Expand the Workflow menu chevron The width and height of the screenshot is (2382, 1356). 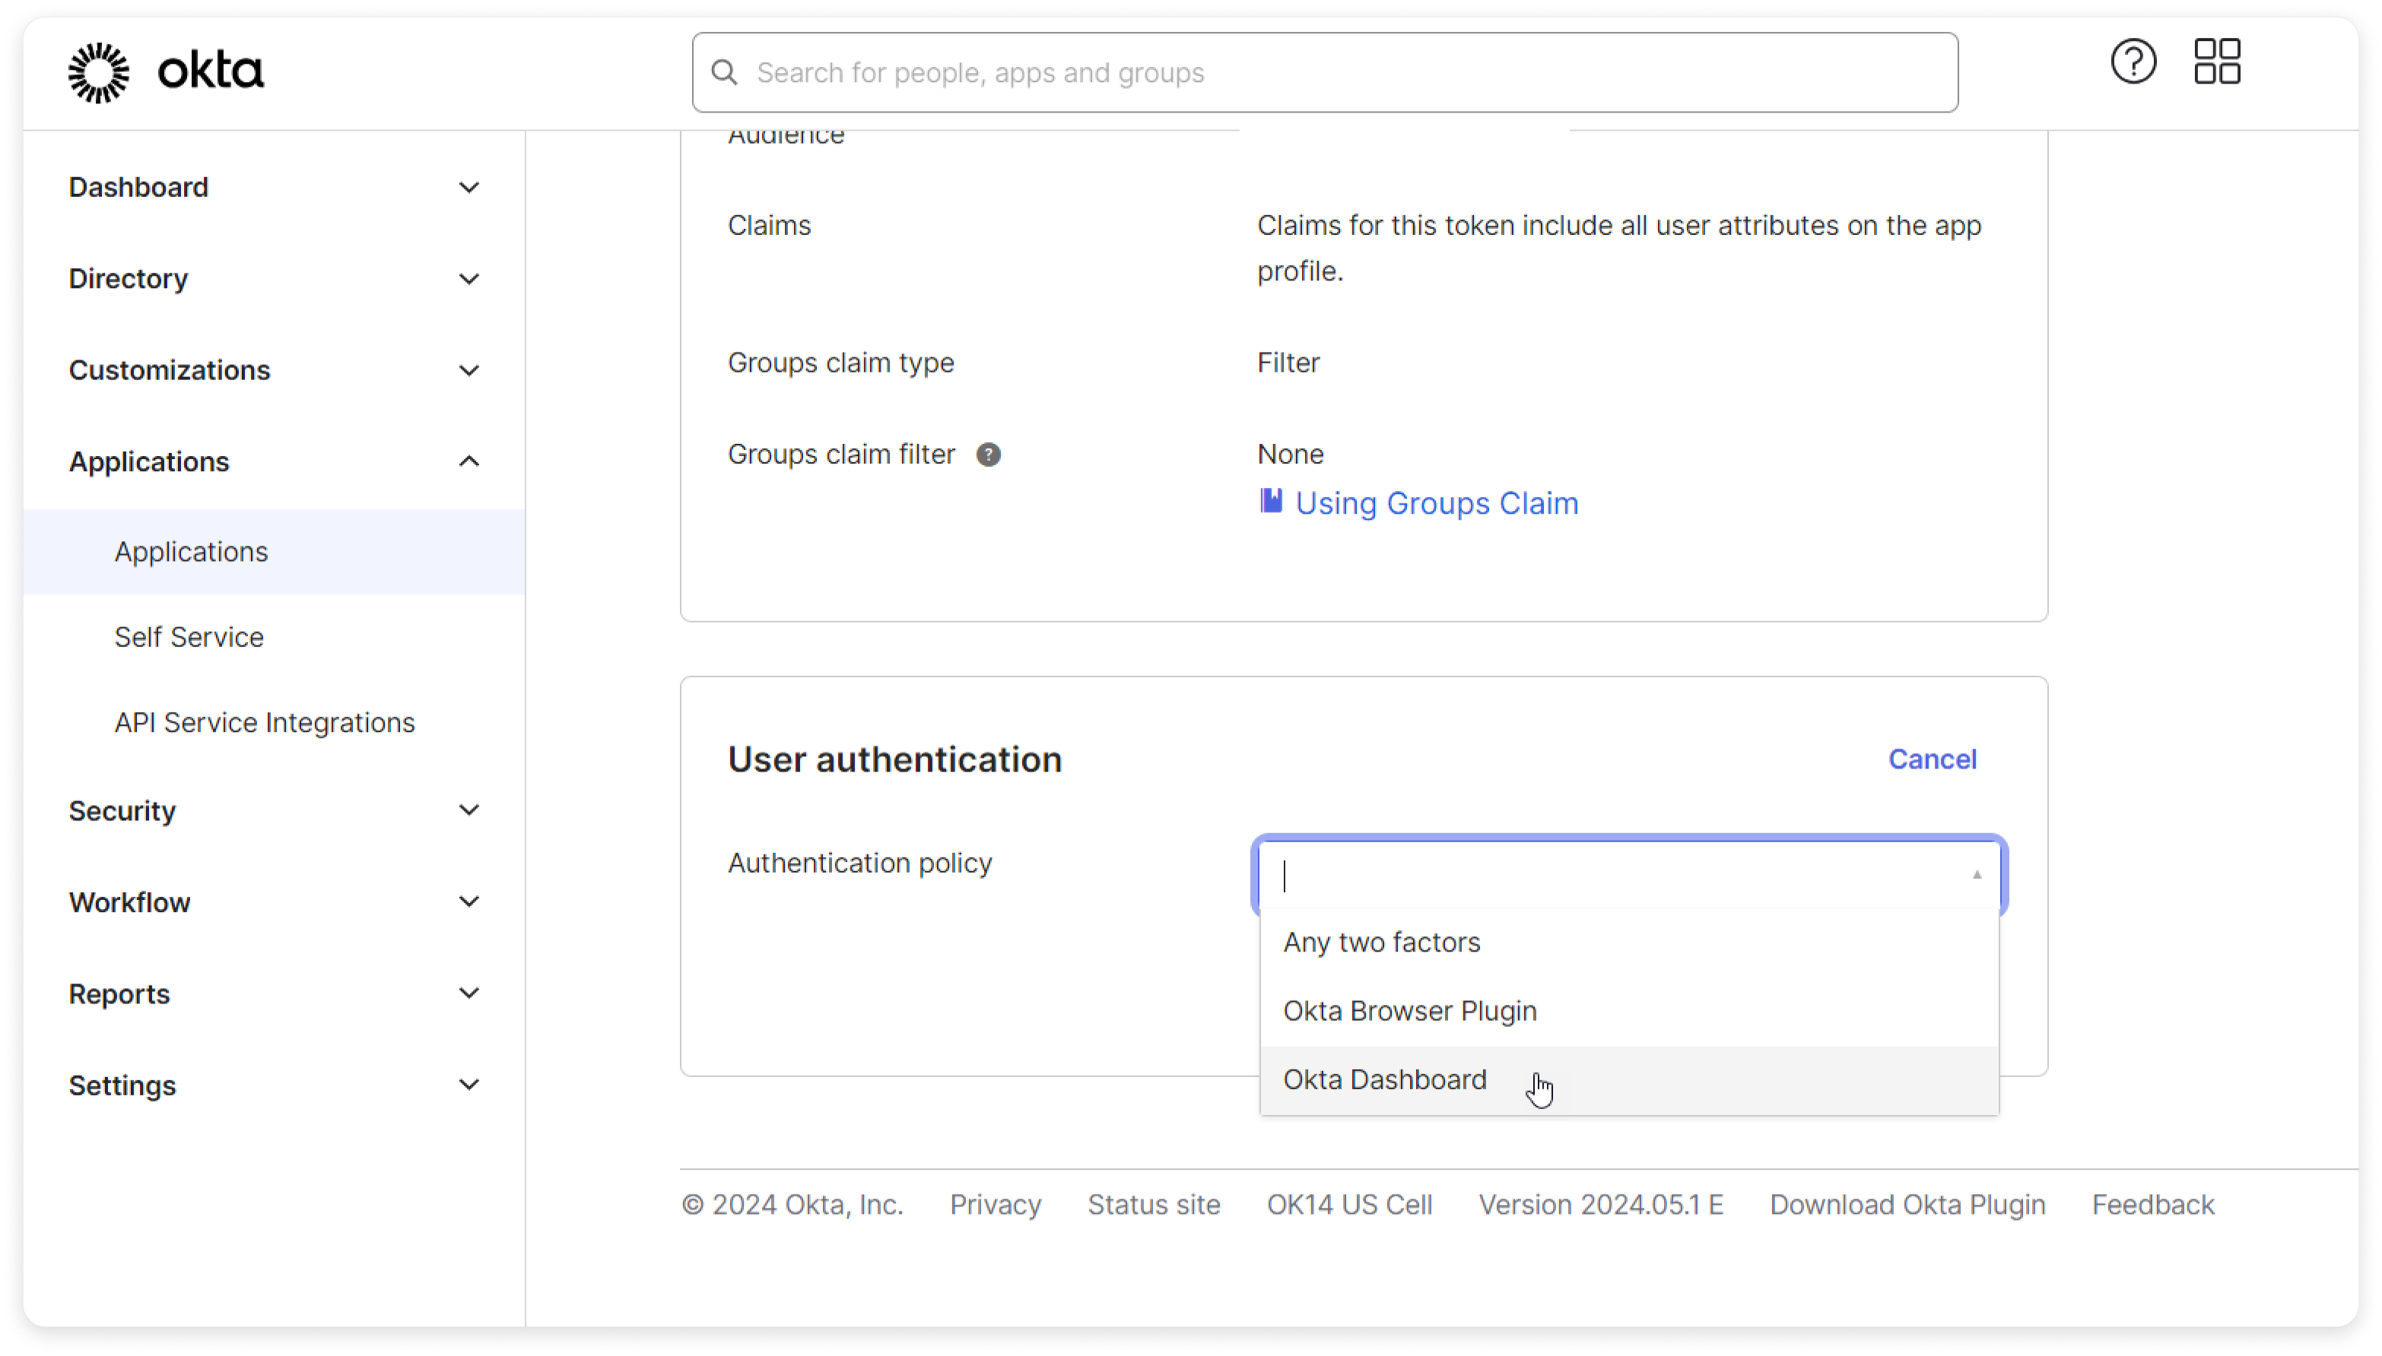(469, 901)
